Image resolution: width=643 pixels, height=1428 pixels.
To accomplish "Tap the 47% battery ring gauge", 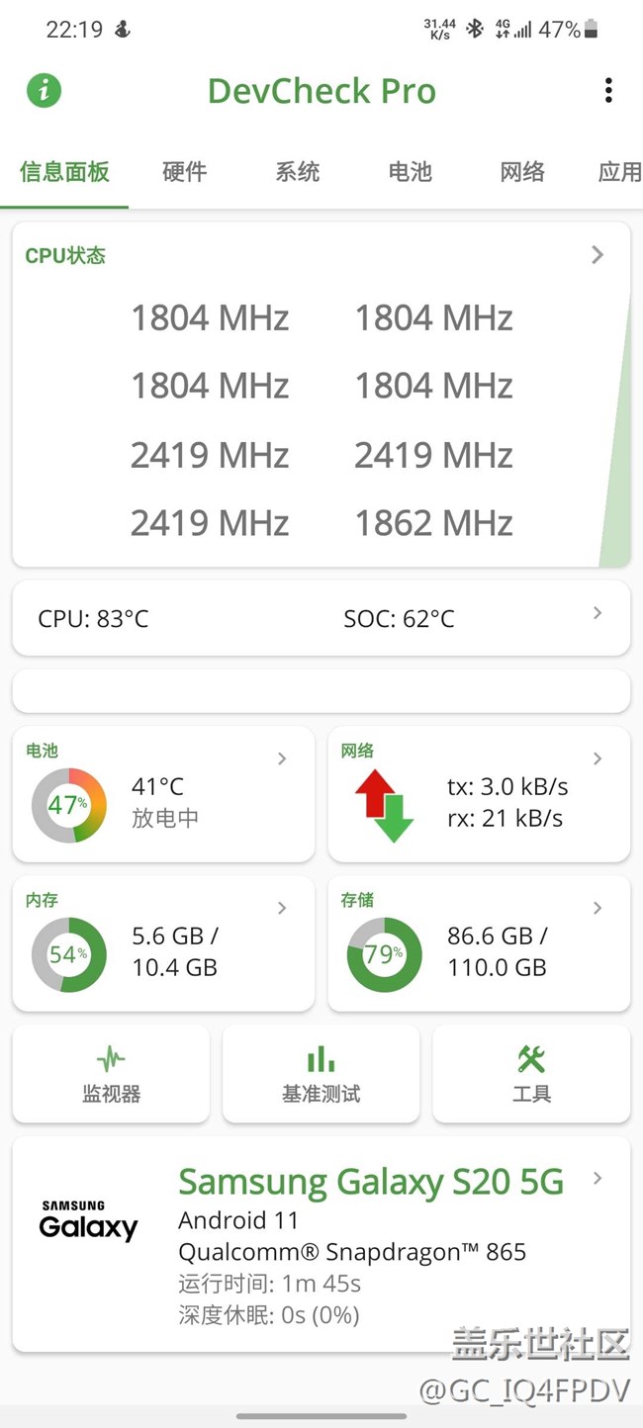I will 68,806.
